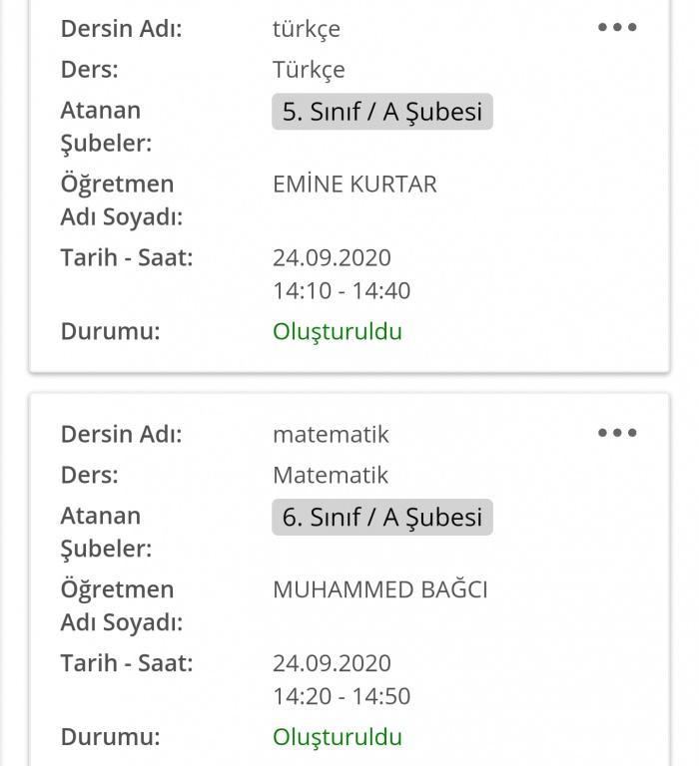Viewport: 699px width, 766px height.
Task: Click the 14:10 - 14:40 time range
Action: [342, 291]
